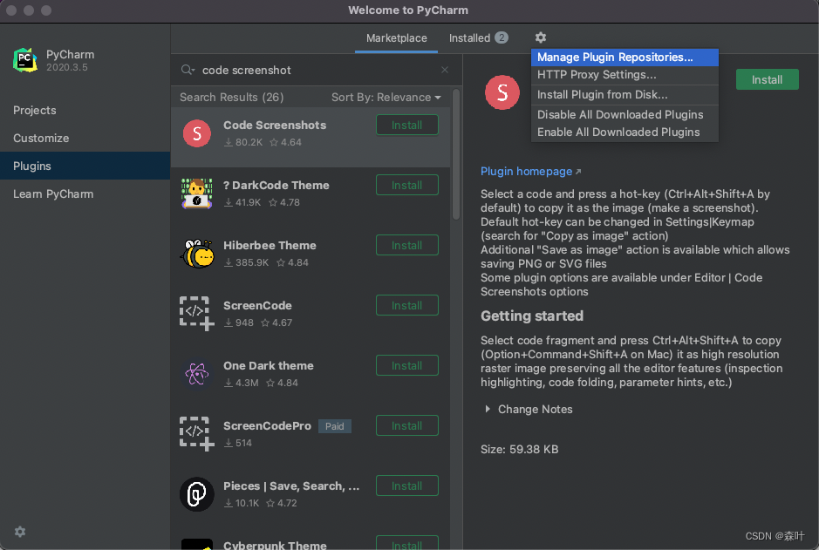Click the Paid badge on ScreenCodePro

[x=334, y=426]
